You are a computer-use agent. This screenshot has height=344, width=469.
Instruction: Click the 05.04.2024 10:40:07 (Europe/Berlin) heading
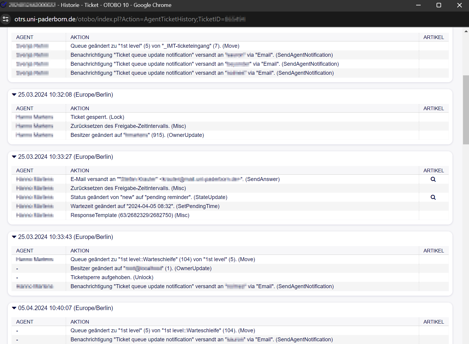coord(65,308)
